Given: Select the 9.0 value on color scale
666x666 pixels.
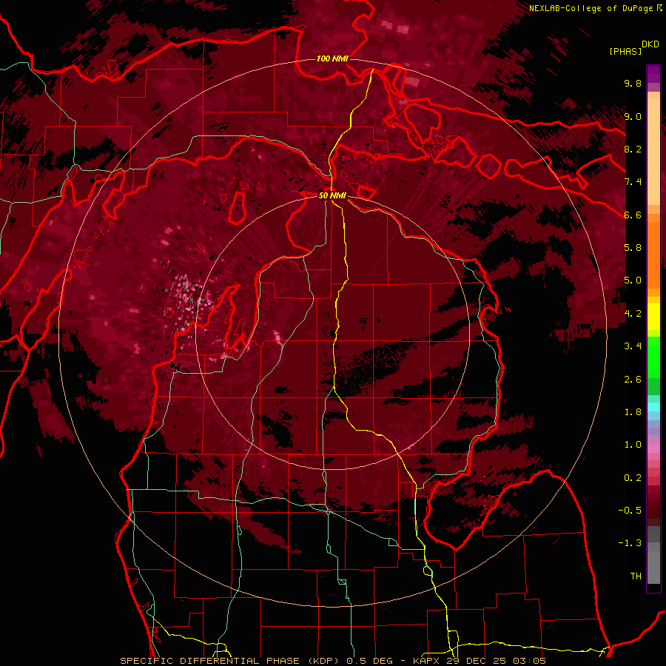Looking at the screenshot, I should (x=633, y=116).
